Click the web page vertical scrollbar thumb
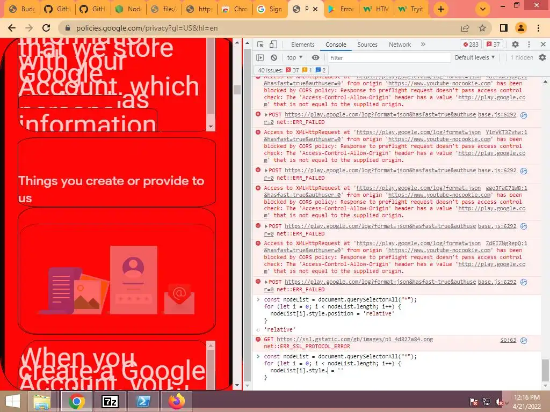550x412 pixels. coord(237,90)
